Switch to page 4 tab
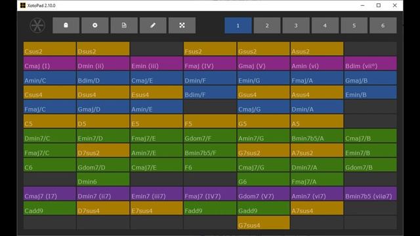This screenshot has height=236, width=420. [325, 26]
